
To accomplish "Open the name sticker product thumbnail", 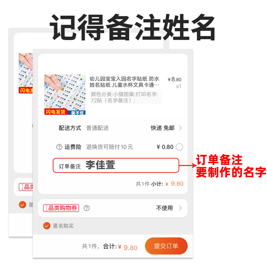I will 65,94.
